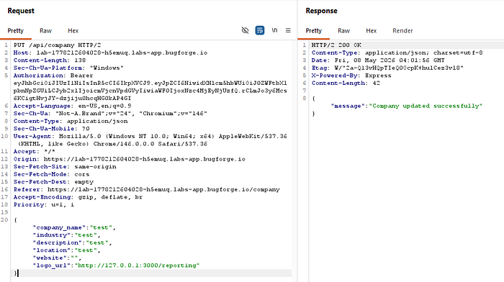Click the X-Powered-By: Express header
The width and height of the screenshot is (504, 282).
tap(351, 76)
